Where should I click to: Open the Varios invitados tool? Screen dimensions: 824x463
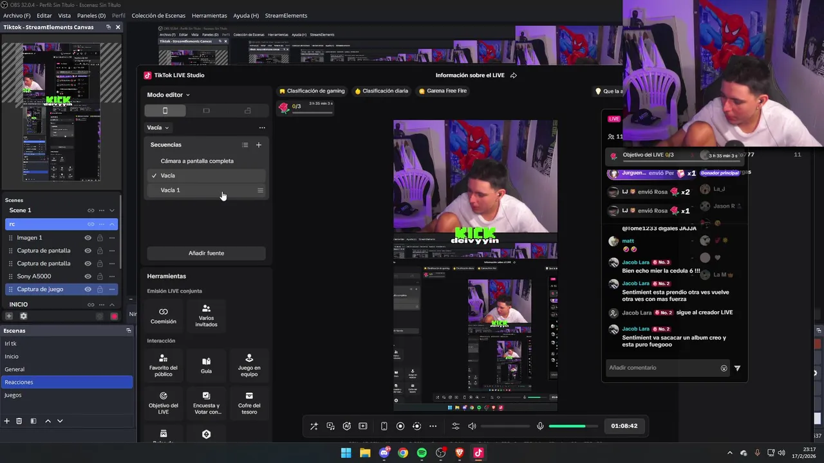click(206, 315)
